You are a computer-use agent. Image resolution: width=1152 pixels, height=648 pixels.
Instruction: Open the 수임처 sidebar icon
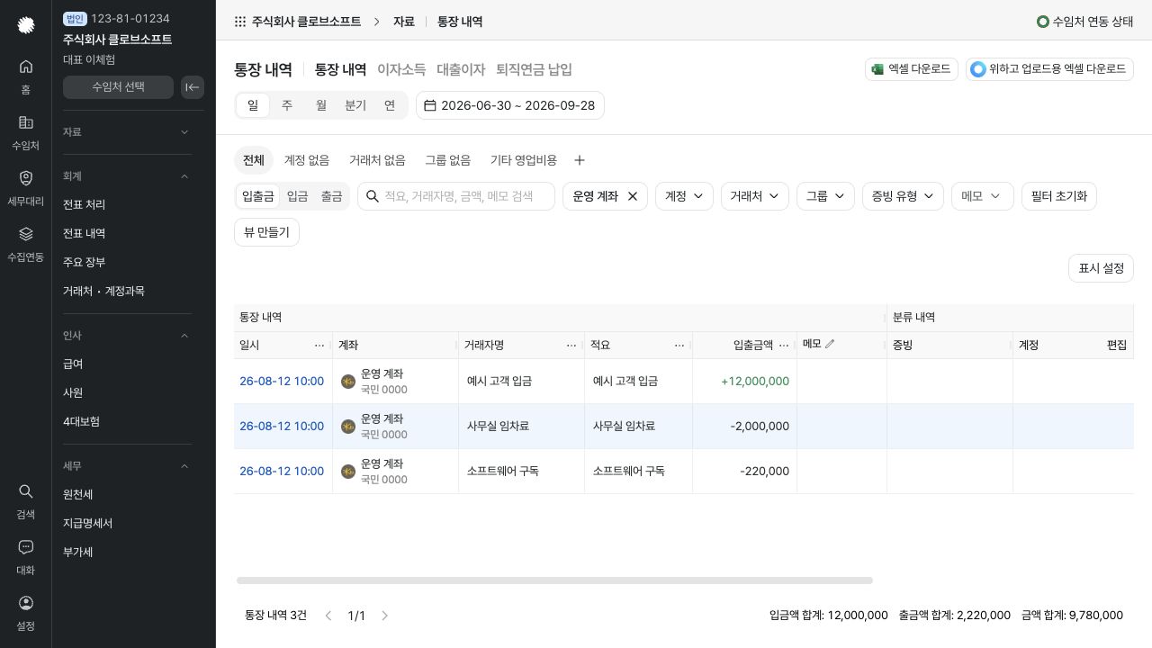(25, 131)
